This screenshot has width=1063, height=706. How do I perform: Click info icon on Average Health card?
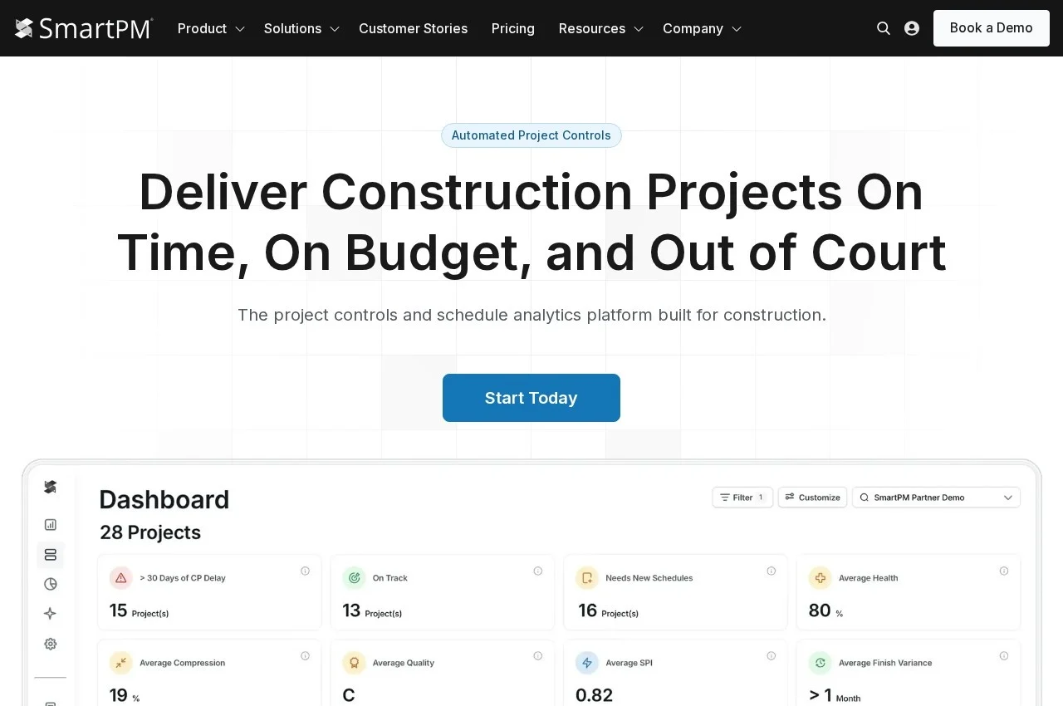tap(1004, 571)
